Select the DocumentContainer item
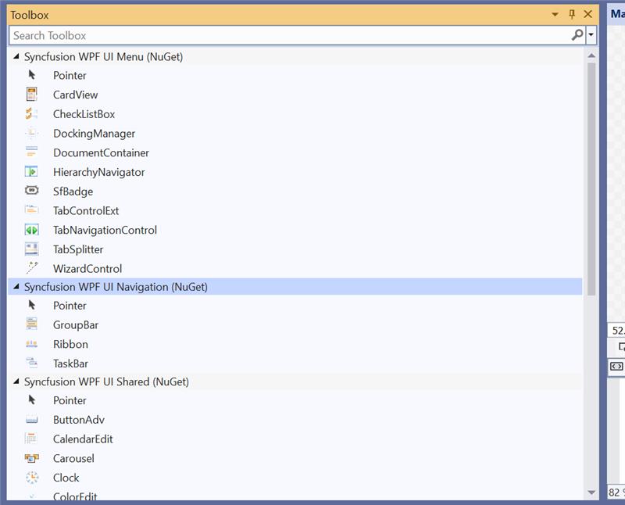Screen dimensions: 625x505 click(x=101, y=153)
